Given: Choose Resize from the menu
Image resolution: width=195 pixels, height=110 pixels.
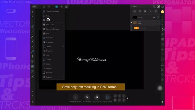Looking at the screenshot, I should [x=53, y=16].
